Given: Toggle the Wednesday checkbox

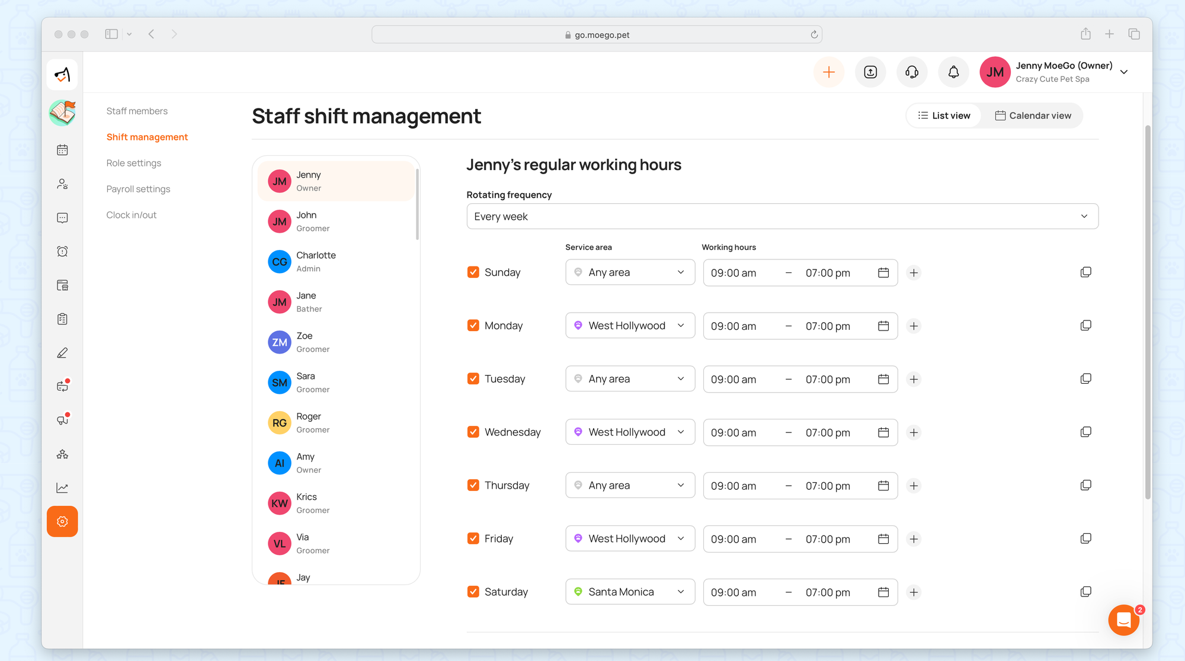Looking at the screenshot, I should coord(473,432).
